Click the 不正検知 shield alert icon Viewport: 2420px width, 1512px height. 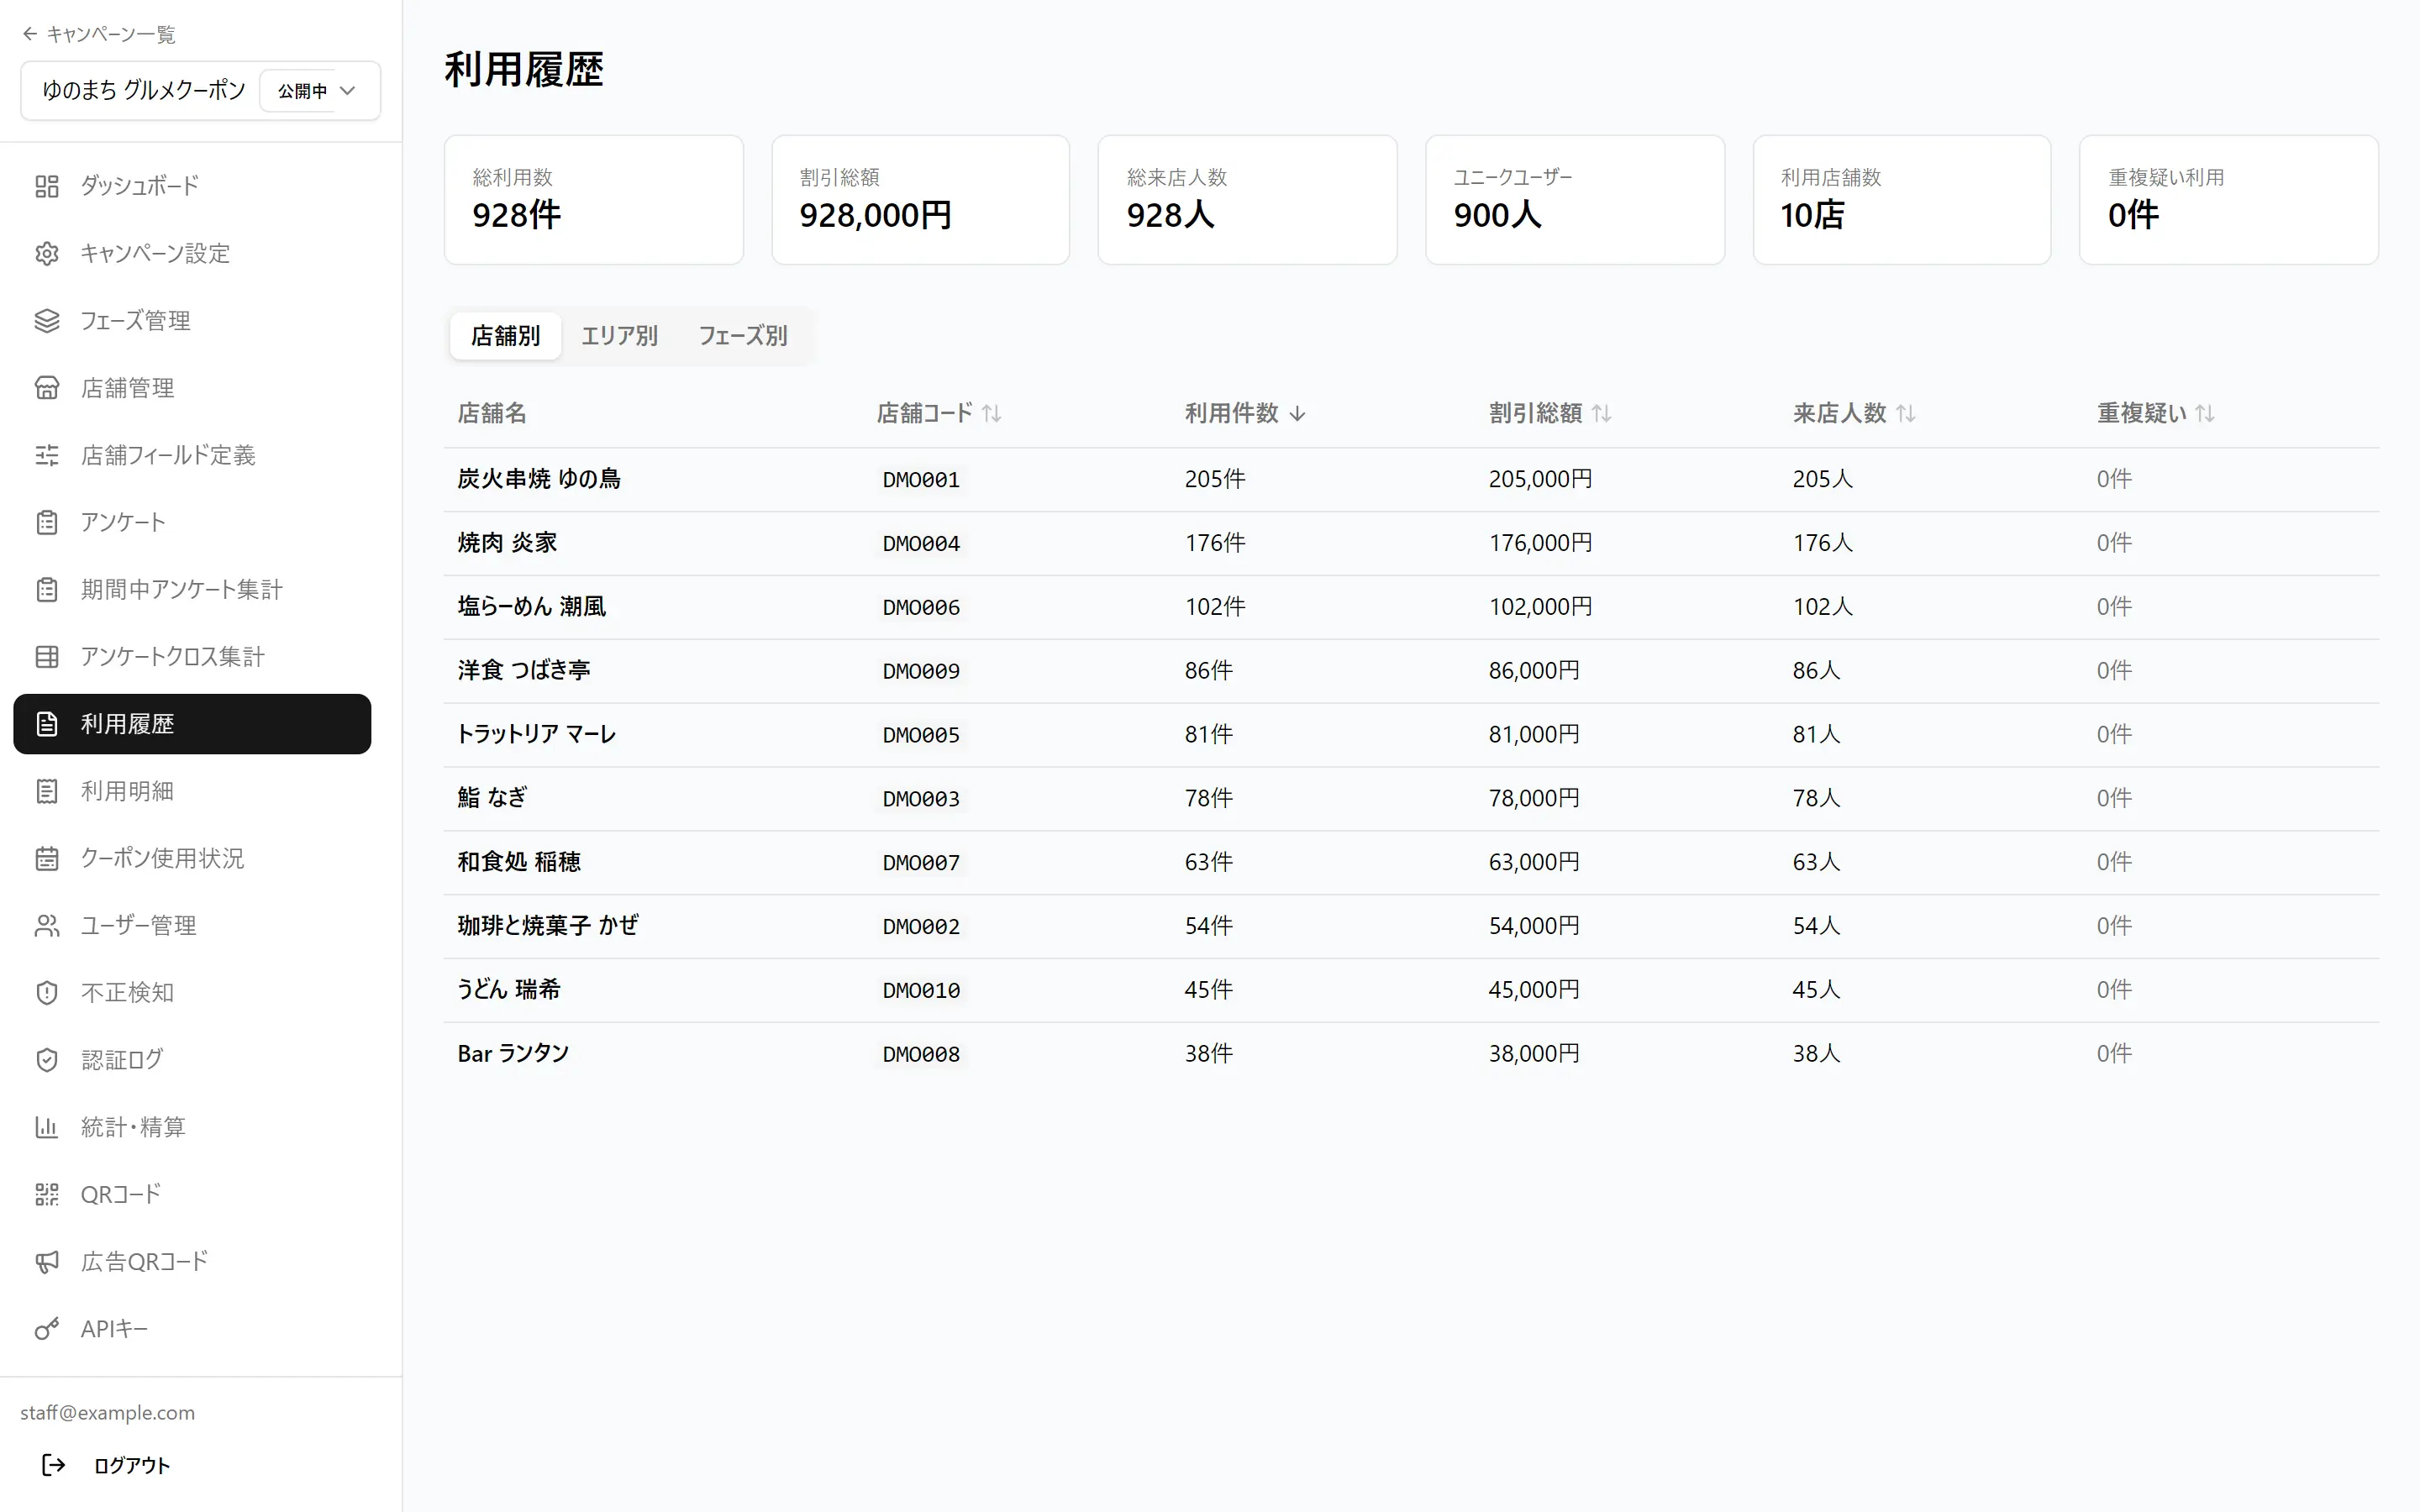coord(47,993)
